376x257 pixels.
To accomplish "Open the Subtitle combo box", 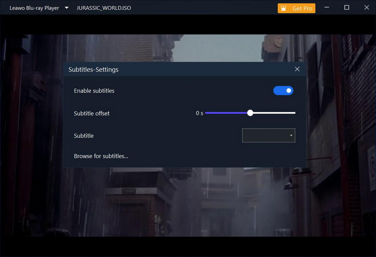I will 265,136.
